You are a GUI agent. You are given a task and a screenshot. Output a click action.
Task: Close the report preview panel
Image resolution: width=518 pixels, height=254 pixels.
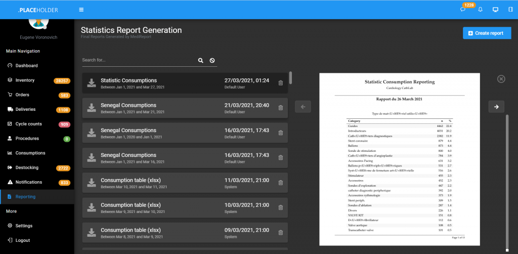coord(501,79)
